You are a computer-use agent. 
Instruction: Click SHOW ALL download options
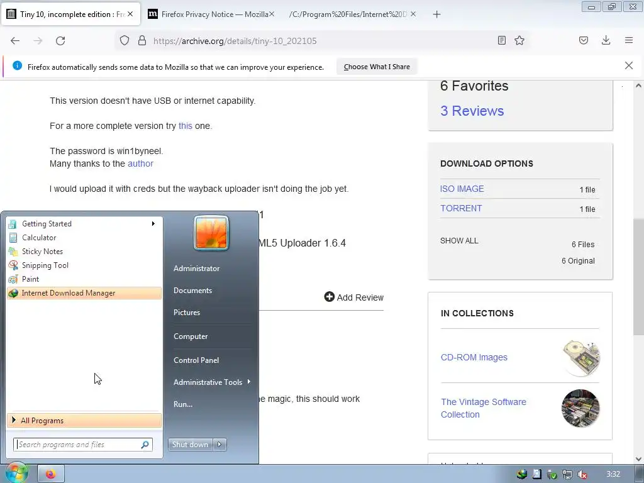tap(459, 241)
